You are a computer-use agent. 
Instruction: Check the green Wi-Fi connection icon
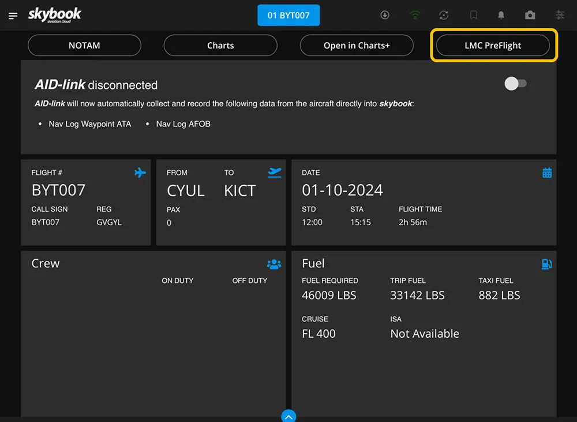pyautogui.click(x=415, y=15)
